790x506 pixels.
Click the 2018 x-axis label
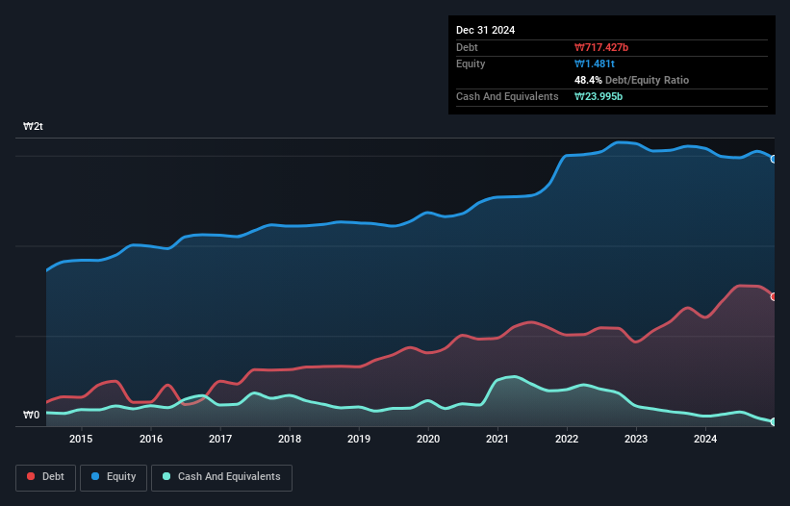click(x=290, y=439)
